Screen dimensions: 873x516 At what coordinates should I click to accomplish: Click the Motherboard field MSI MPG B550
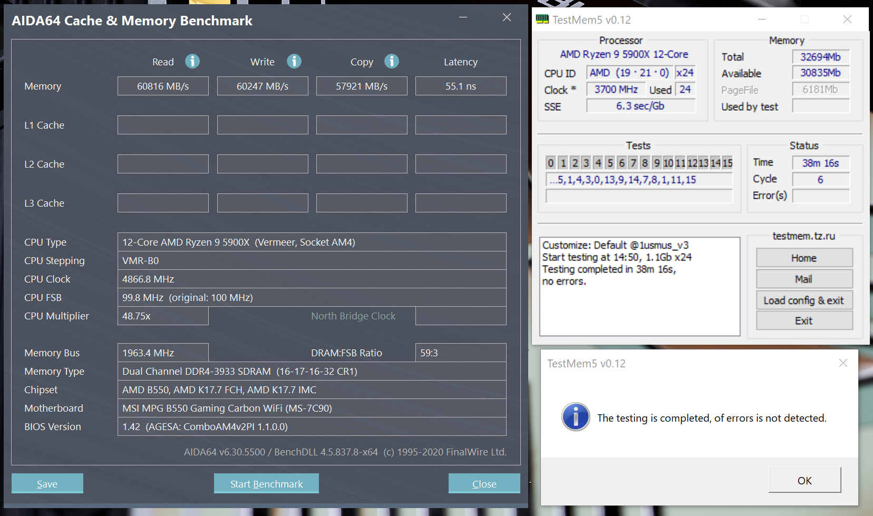pos(312,408)
